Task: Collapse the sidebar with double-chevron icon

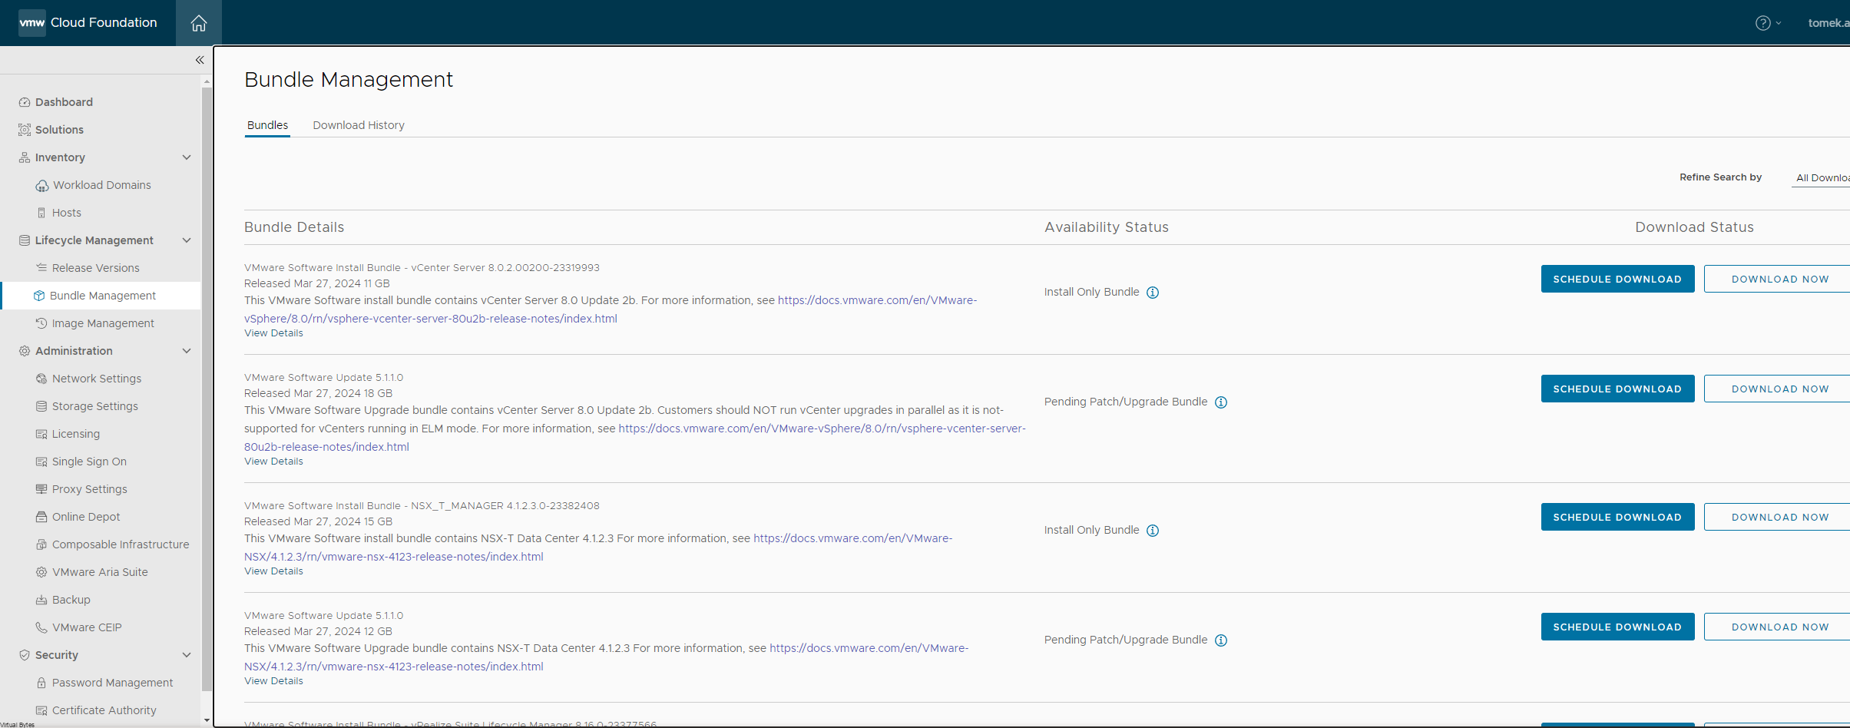Action: [x=200, y=60]
